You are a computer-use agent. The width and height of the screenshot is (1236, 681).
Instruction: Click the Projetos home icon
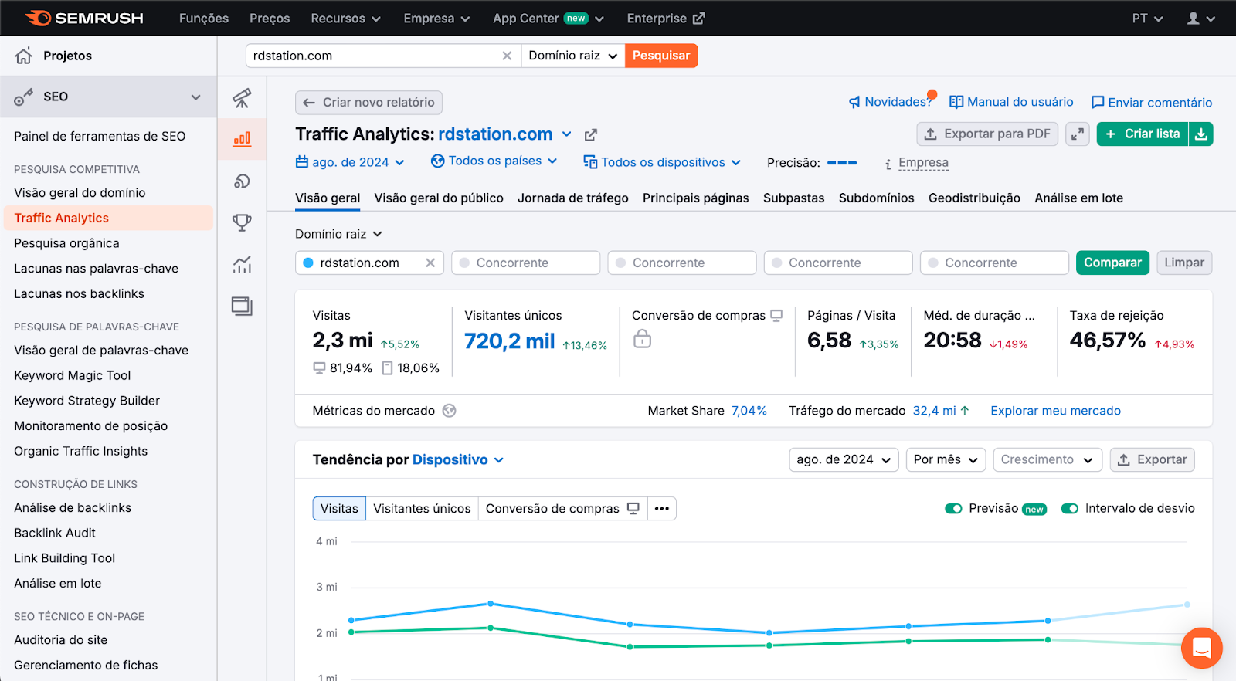[x=24, y=56]
